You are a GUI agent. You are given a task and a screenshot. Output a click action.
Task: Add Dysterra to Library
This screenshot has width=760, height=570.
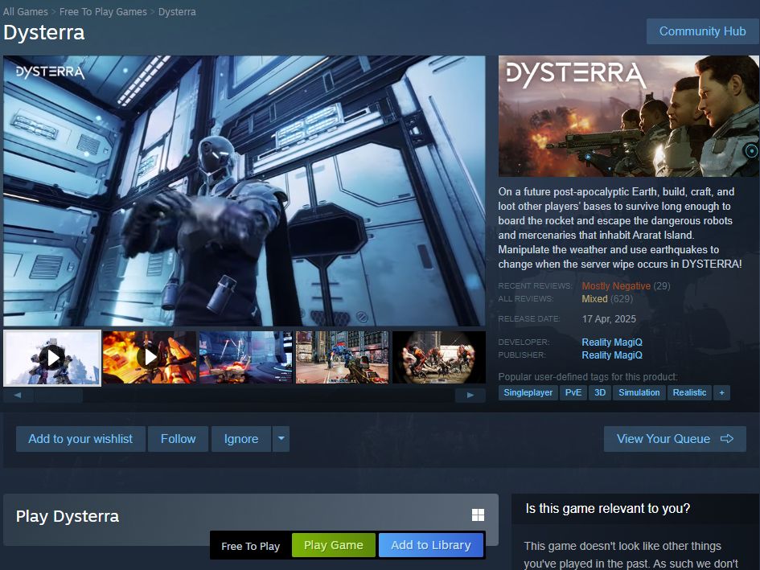point(431,545)
